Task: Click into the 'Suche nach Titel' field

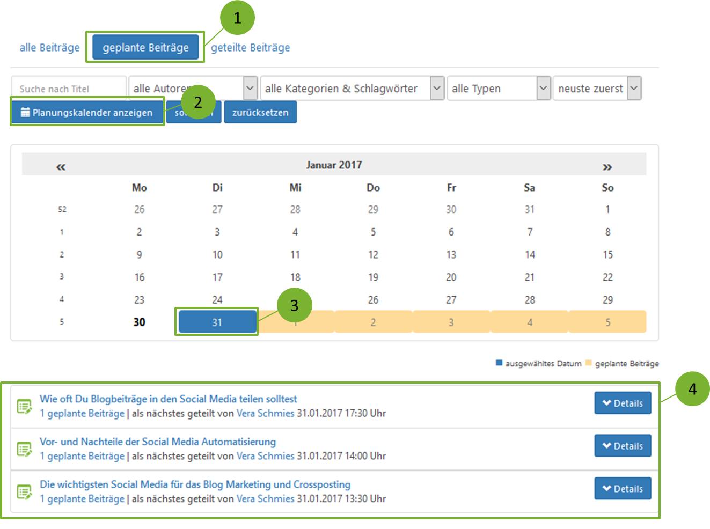Action: (69, 89)
